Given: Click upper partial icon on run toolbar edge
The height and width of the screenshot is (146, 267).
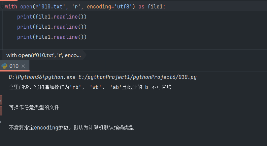Looking at the screenshot, I should click(x=1, y=99).
